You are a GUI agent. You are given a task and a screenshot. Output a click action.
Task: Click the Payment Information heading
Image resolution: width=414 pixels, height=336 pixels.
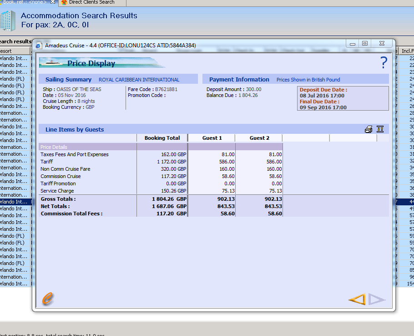239,80
